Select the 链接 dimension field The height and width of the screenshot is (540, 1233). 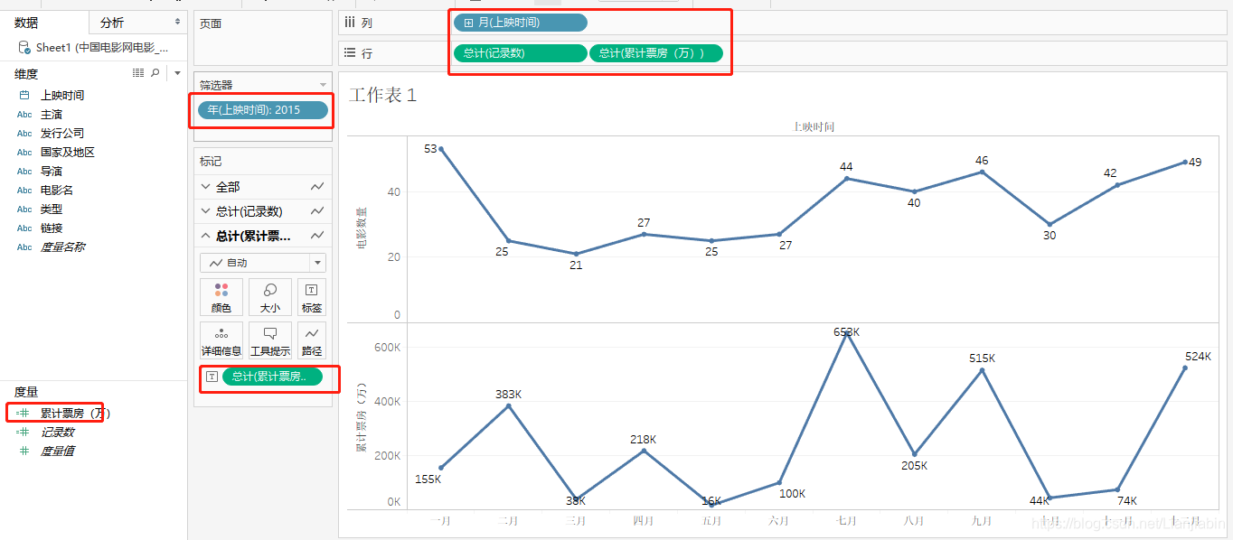pyautogui.click(x=52, y=228)
